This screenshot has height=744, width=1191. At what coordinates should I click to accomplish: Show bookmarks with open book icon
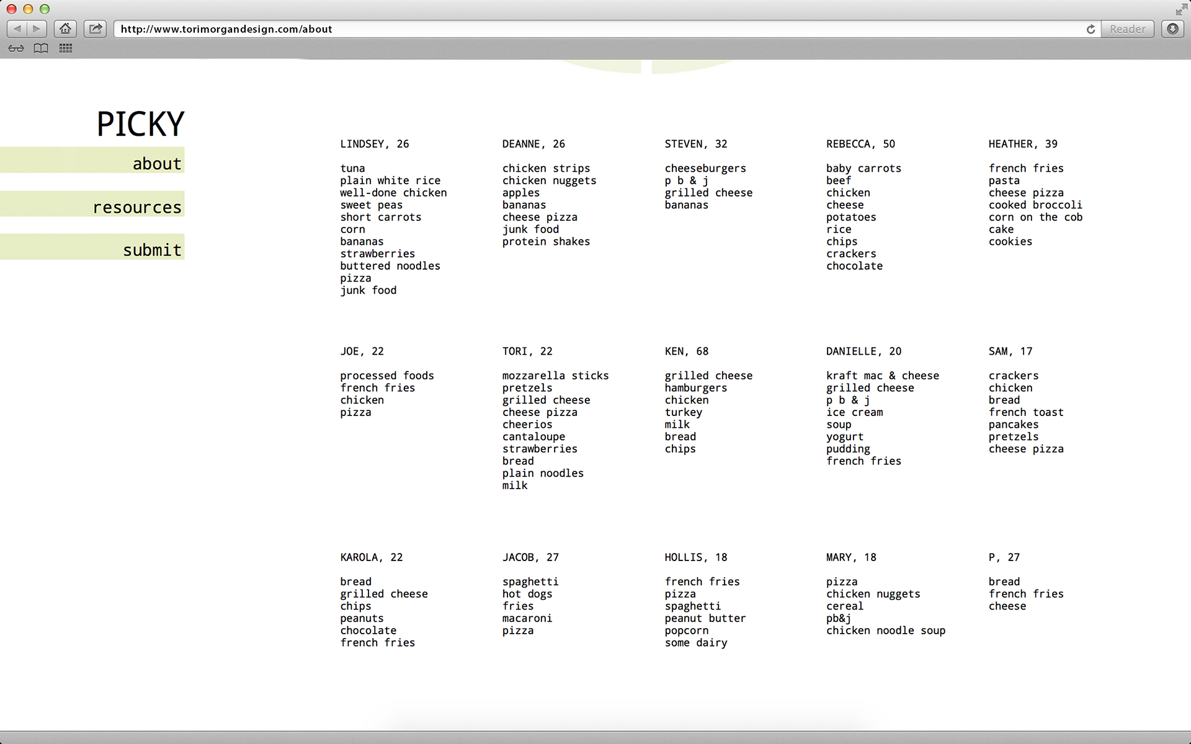point(41,48)
